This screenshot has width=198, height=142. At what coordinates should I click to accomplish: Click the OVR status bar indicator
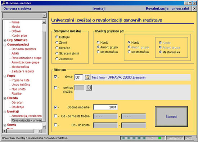188,138
